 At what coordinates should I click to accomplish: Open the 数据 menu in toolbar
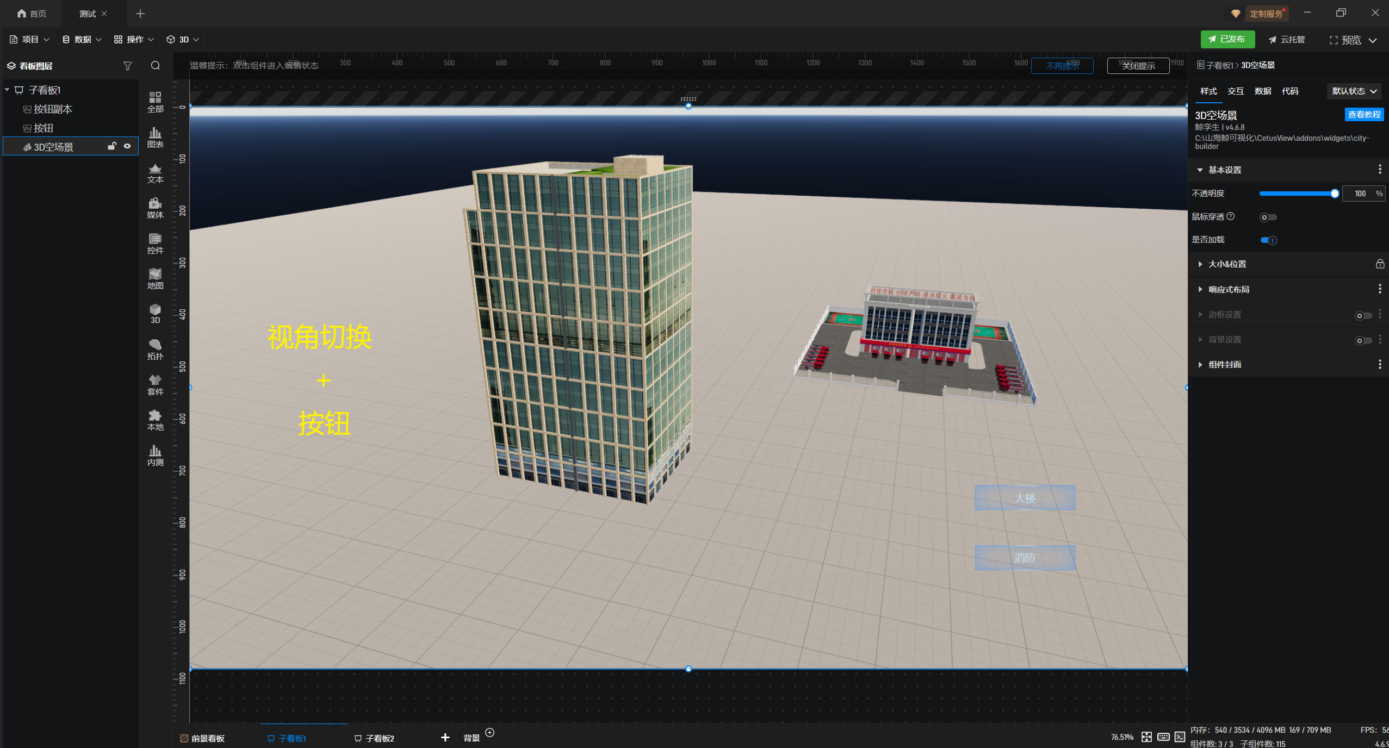pyautogui.click(x=82, y=40)
